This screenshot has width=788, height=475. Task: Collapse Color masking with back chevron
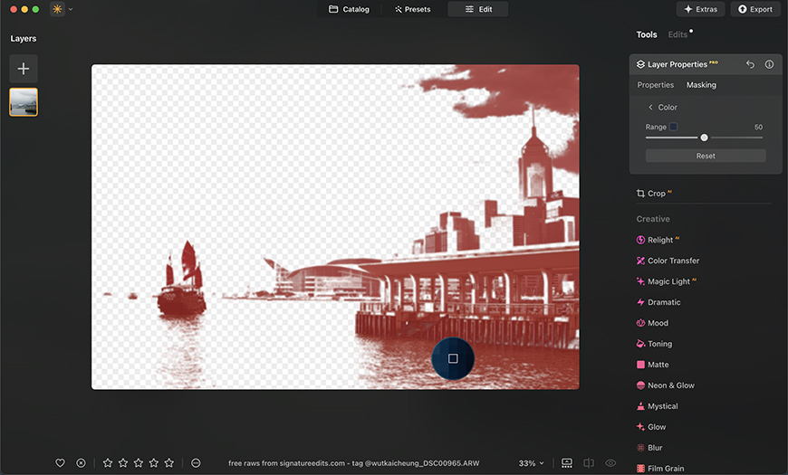(x=650, y=108)
